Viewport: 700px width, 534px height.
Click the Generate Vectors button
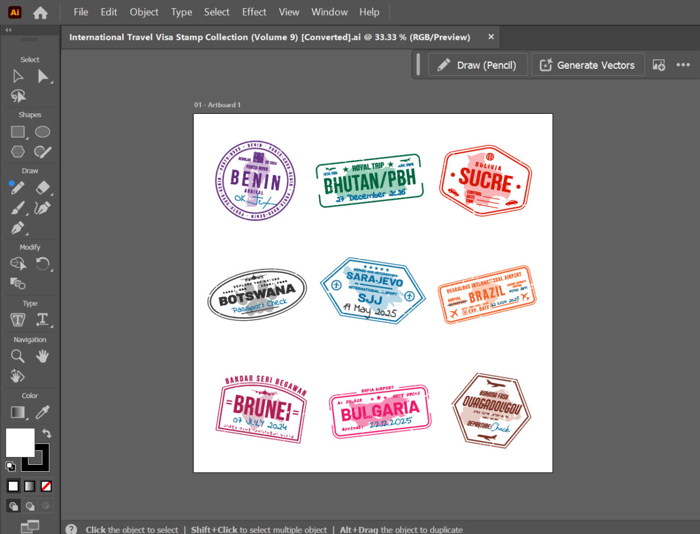pos(588,65)
